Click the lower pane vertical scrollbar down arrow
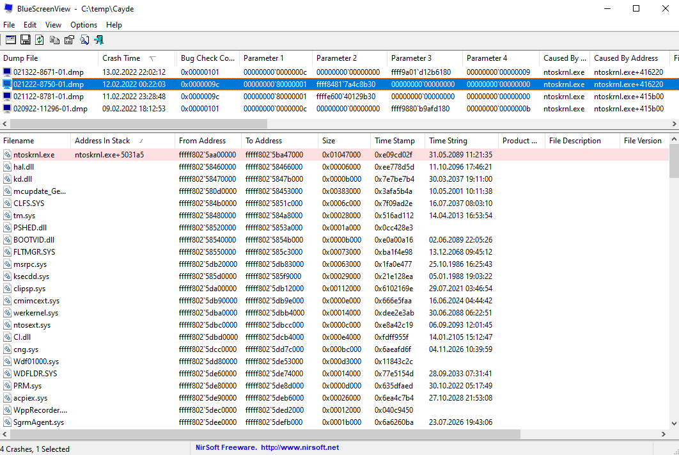Screen dimensions: 679x455 click(674, 424)
